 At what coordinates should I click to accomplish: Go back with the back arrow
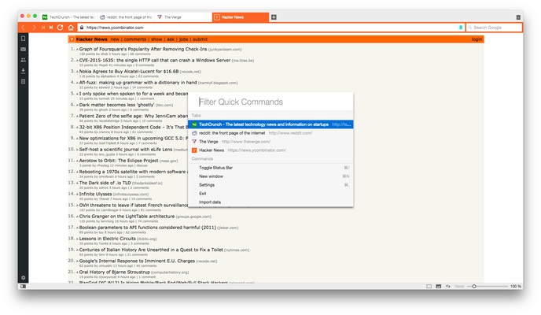[23, 28]
